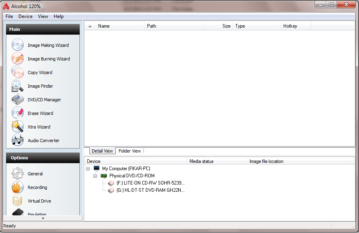Open Recording options label
This screenshot has width=359, height=233.
coord(37,187)
